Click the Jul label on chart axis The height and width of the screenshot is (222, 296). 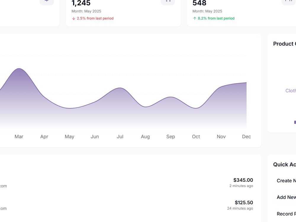[120, 136]
